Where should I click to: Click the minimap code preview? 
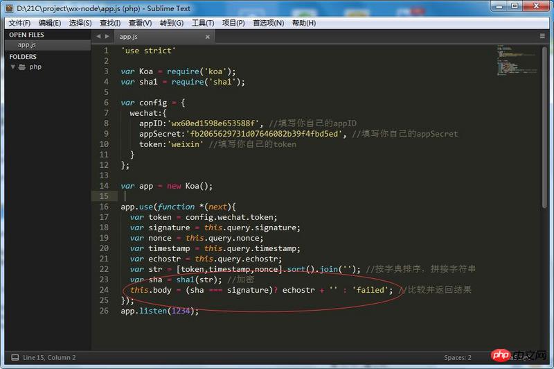[517, 60]
